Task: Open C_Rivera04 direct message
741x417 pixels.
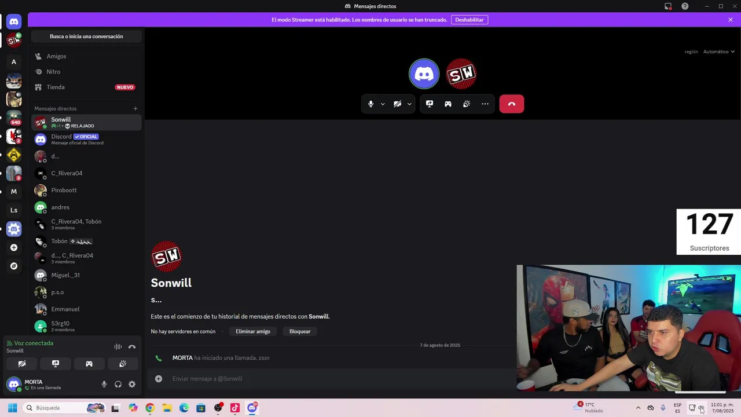Action: pyautogui.click(x=86, y=173)
